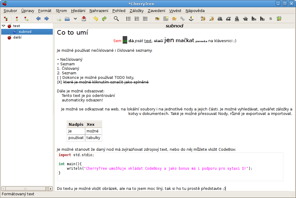Toggle bold text formatting

[220, 19]
